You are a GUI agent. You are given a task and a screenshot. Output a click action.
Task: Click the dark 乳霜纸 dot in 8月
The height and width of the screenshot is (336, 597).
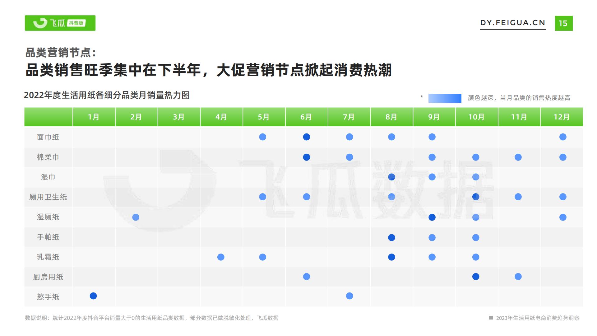[391, 257]
